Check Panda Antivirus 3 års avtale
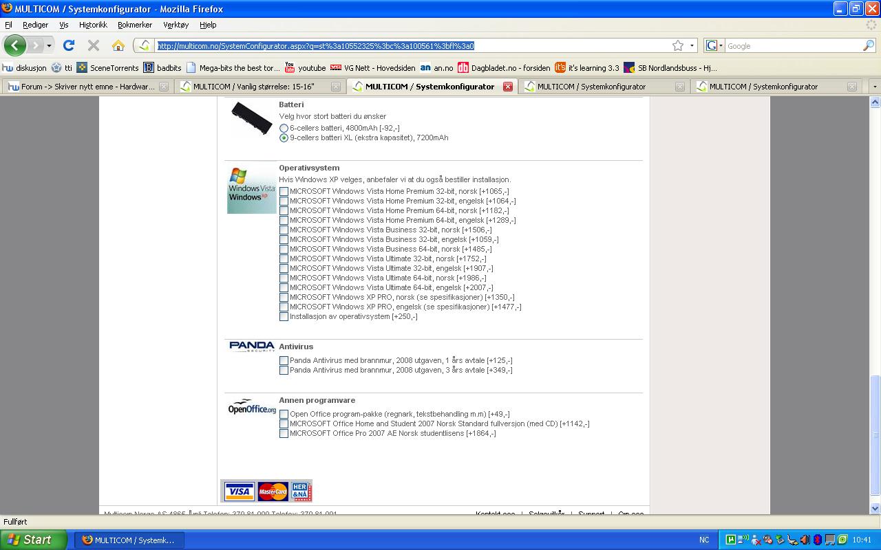Viewport: 881px width, 550px height. point(284,370)
